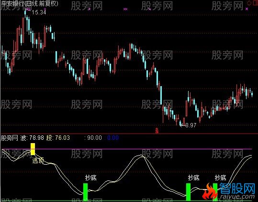The height and width of the screenshot is (202, 258).
Task: Click the 段: 76.03 indicator value
Action: 58,138
